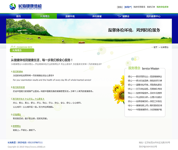Click the B.我们的目标是 heading

click(18, 87)
